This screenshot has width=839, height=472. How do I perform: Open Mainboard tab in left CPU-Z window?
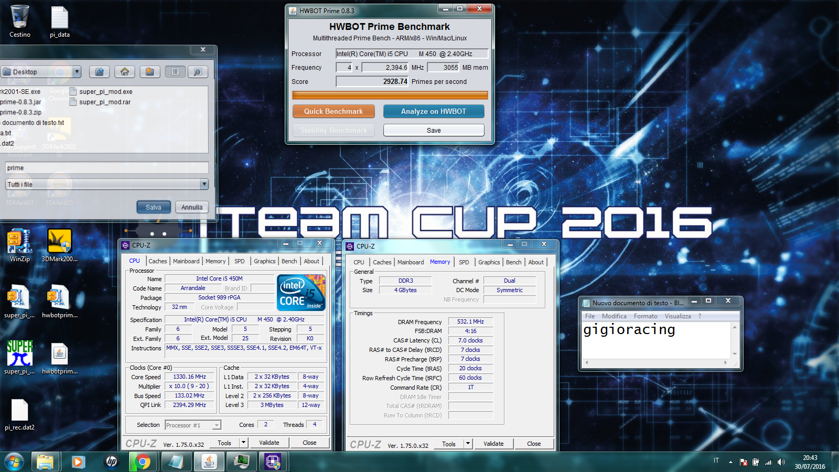coord(186,261)
